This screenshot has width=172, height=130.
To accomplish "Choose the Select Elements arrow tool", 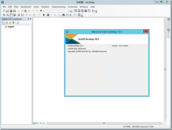I will [44, 15].
